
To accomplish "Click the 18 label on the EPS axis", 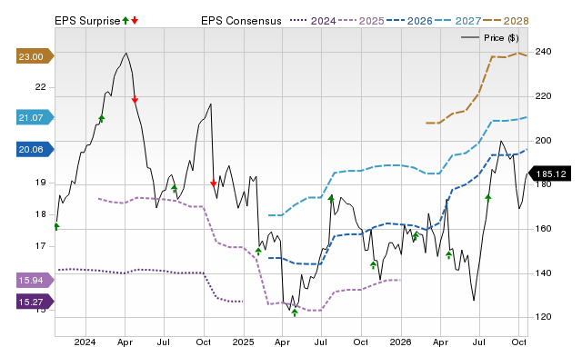I will click(40, 214).
